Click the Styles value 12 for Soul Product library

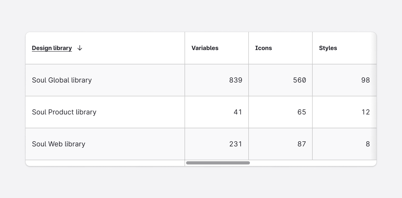coord(366,112)
